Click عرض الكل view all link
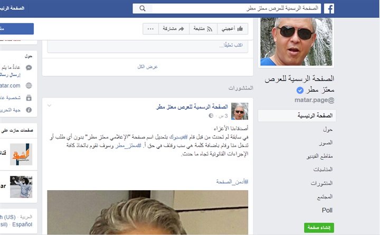Screen dimensions: 380x235 pos(148,67)
